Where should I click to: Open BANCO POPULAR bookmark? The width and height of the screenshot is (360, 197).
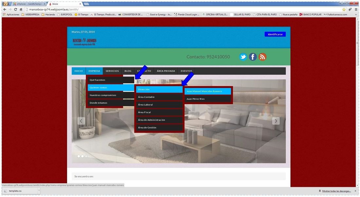tap(311, 14)
